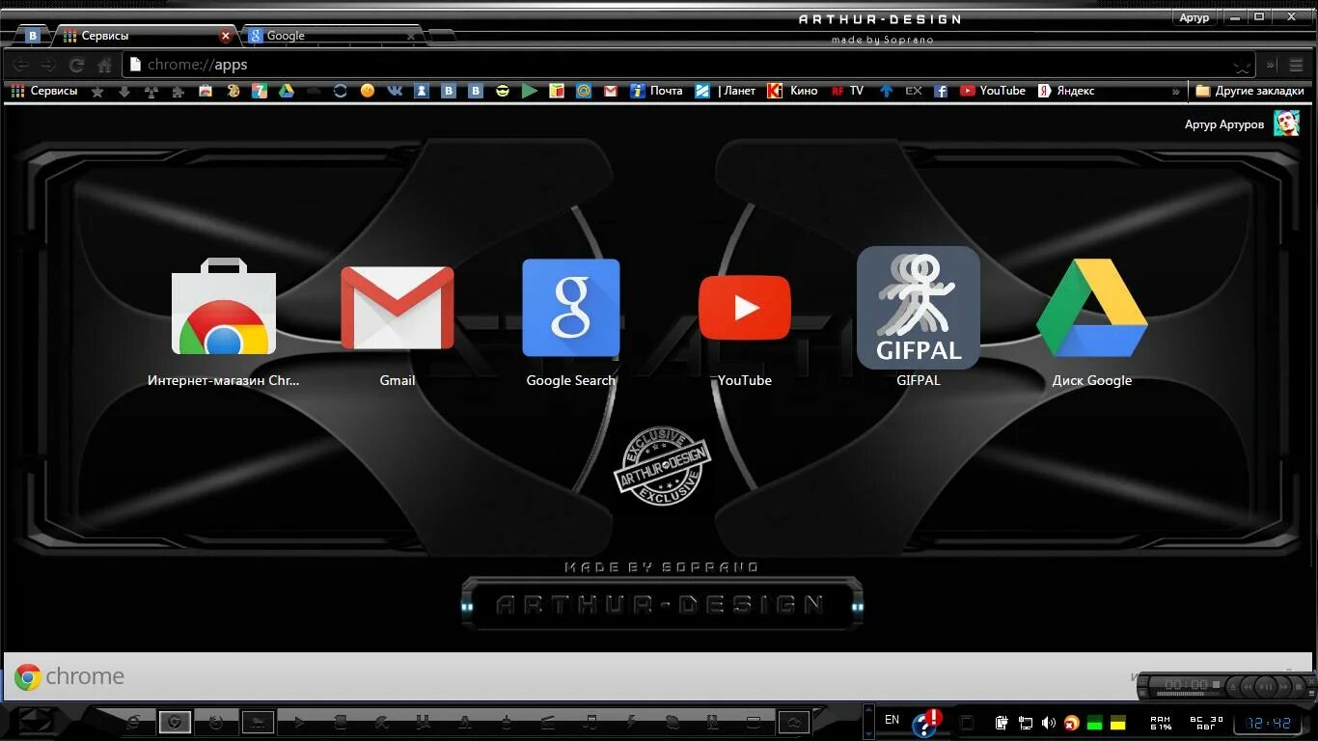Open the TV bookmark
The height and width of the screenshot is (741, 1318).
coord(847,91)
